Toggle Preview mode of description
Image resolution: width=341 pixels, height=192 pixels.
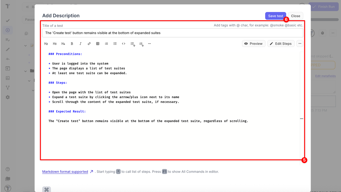tap(253, 43)
